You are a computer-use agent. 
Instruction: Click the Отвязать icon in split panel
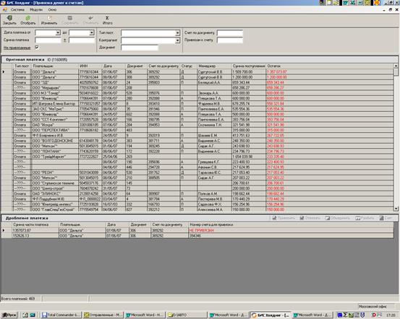coord(302,218)
